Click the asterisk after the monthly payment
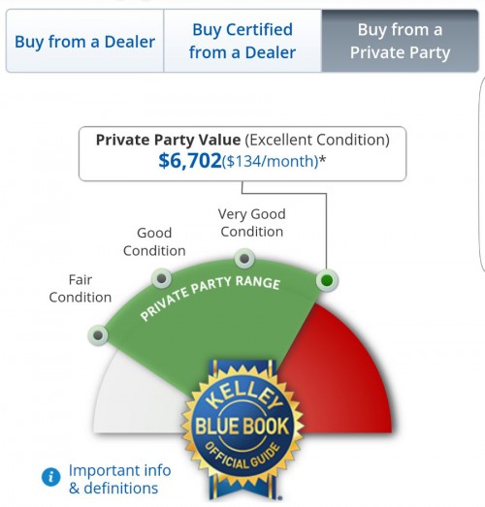Viewport: 485px width, 507px height. click(x=323, y=160)
